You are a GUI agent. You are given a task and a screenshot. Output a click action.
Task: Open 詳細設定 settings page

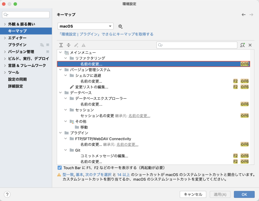pos(15,86)
